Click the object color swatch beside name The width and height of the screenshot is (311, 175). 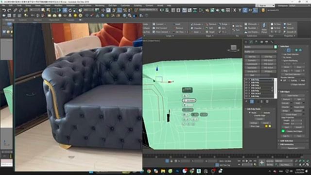[x=276, y=47]
